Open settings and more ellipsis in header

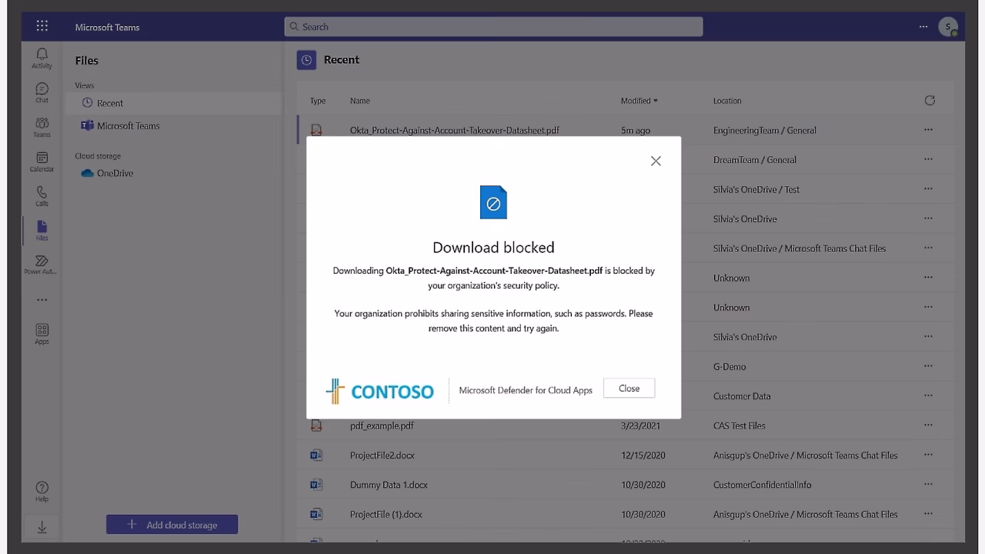[x=923, y=27]
